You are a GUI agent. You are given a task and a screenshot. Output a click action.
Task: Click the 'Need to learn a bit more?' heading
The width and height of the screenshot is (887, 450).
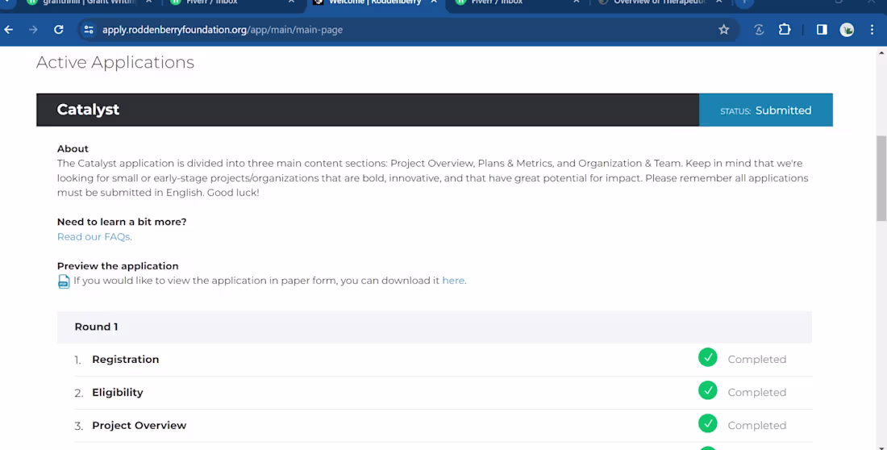pyautogui.click(x=122, y=222)
